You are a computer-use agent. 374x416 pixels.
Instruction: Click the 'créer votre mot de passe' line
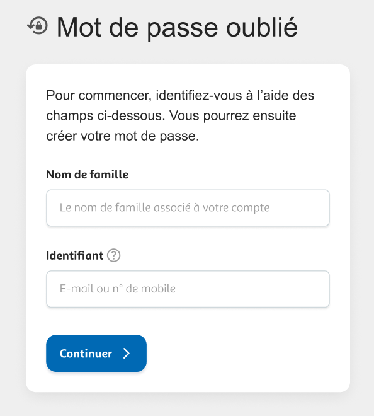click(122, 136)
